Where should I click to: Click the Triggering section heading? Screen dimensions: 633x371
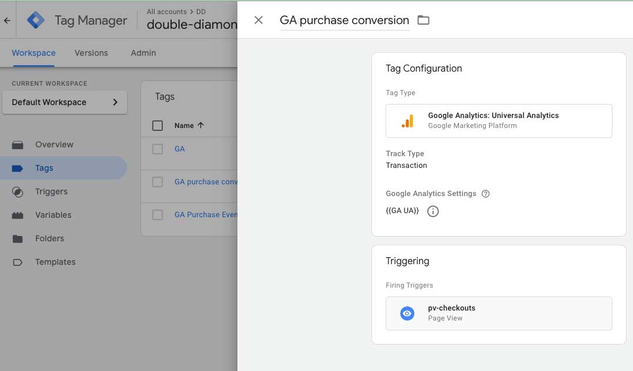click(x=407, y=261)
